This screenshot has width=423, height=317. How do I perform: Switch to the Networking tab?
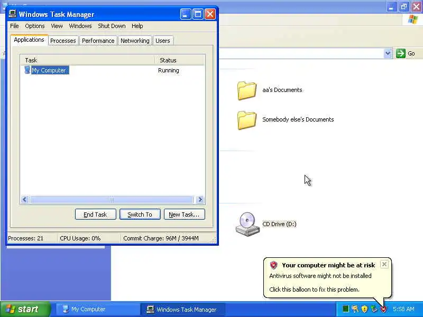tap(135, 41)
